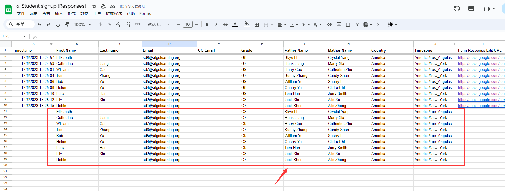The height and width of the screenshot is (191, 505).
Task: Click the paint format roller icon
Action: tap(67, 25)
